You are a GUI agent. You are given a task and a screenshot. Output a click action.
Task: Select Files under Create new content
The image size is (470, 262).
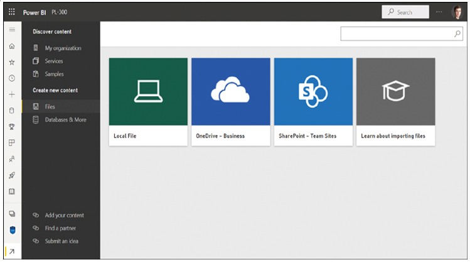(x=61, y=107)
